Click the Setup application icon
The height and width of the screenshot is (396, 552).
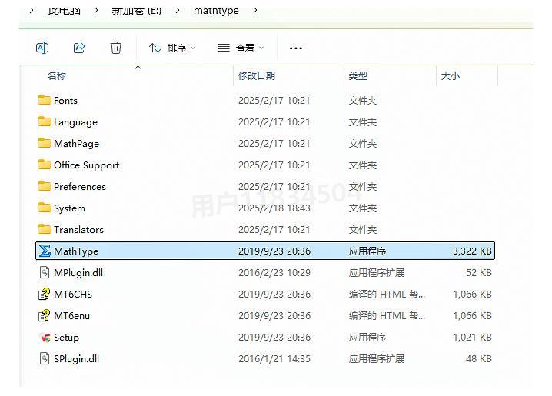pyautogui.click(x=45, y=338)
